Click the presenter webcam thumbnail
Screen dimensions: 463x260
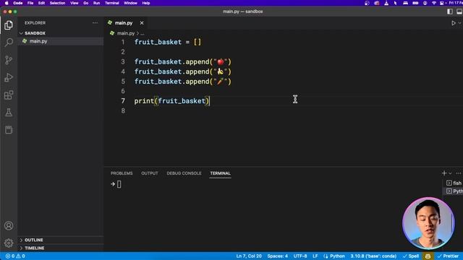428,223
